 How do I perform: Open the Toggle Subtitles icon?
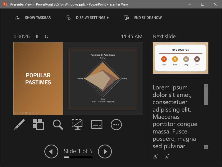[97, 124]
